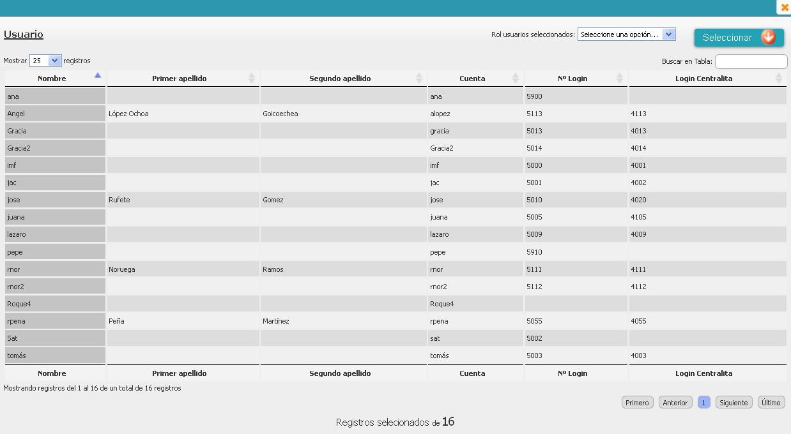Click the Goicoechea cell

pos(343,114)
